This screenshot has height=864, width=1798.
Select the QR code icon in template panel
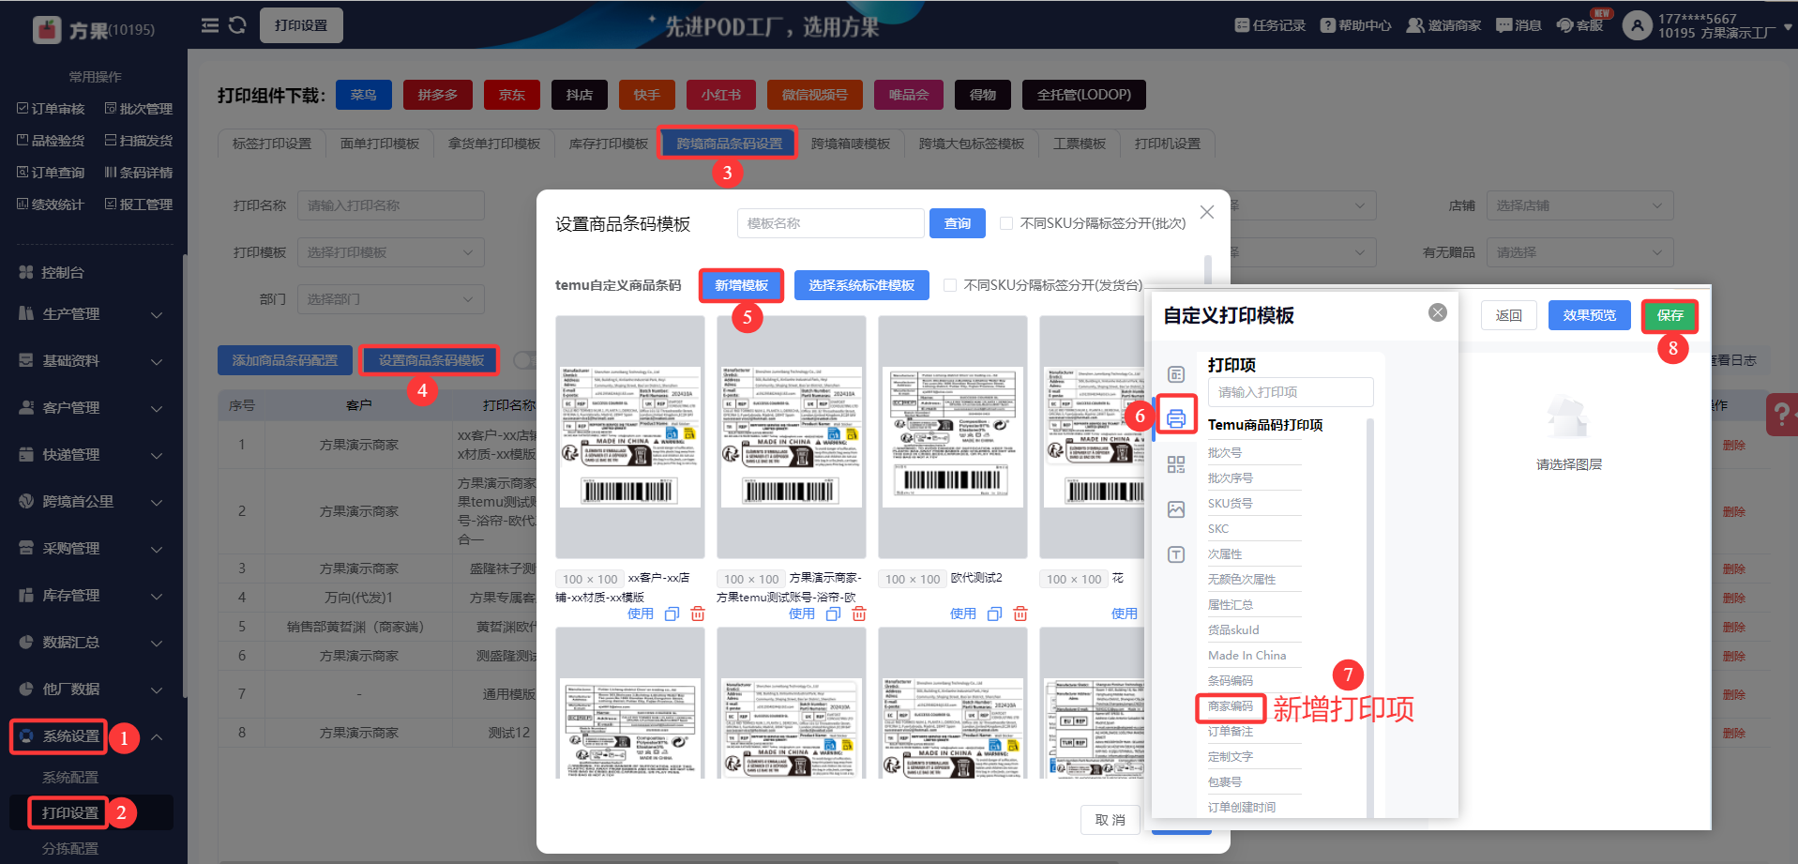click(x=1176, y=464)
